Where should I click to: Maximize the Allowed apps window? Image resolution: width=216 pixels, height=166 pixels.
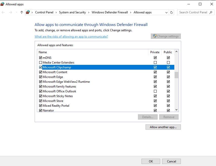tap(200, 4)
